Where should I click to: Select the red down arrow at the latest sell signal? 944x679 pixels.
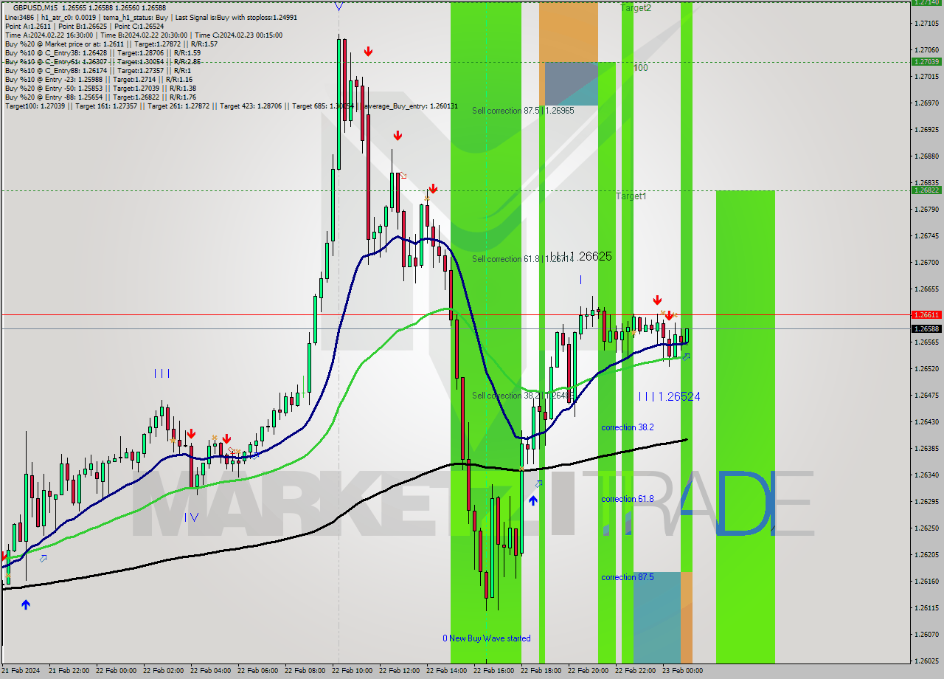pos(669,314)
